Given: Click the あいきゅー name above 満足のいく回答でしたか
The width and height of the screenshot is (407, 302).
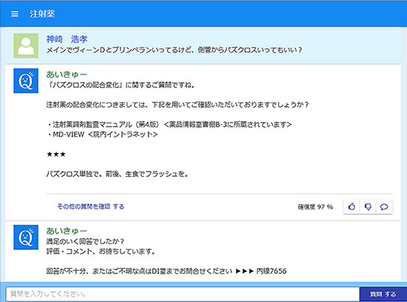Looking at the screenshot, I should pos(66,231).
